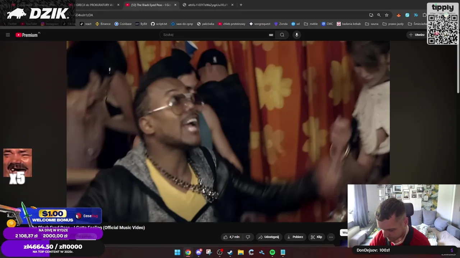
Task: Expand the meble bookmark folder
Action: click(x=311, y=24)
